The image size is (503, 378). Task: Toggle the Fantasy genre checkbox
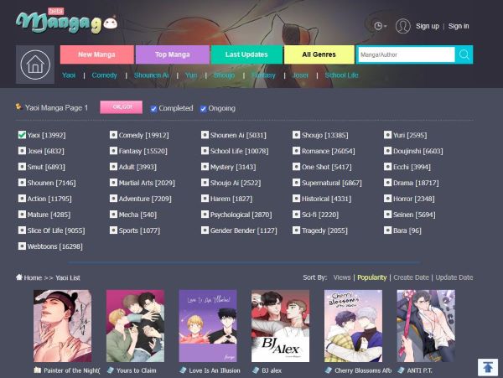(113, 150)
